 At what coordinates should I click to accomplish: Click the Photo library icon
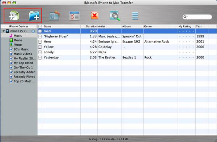tap(11, 45)
